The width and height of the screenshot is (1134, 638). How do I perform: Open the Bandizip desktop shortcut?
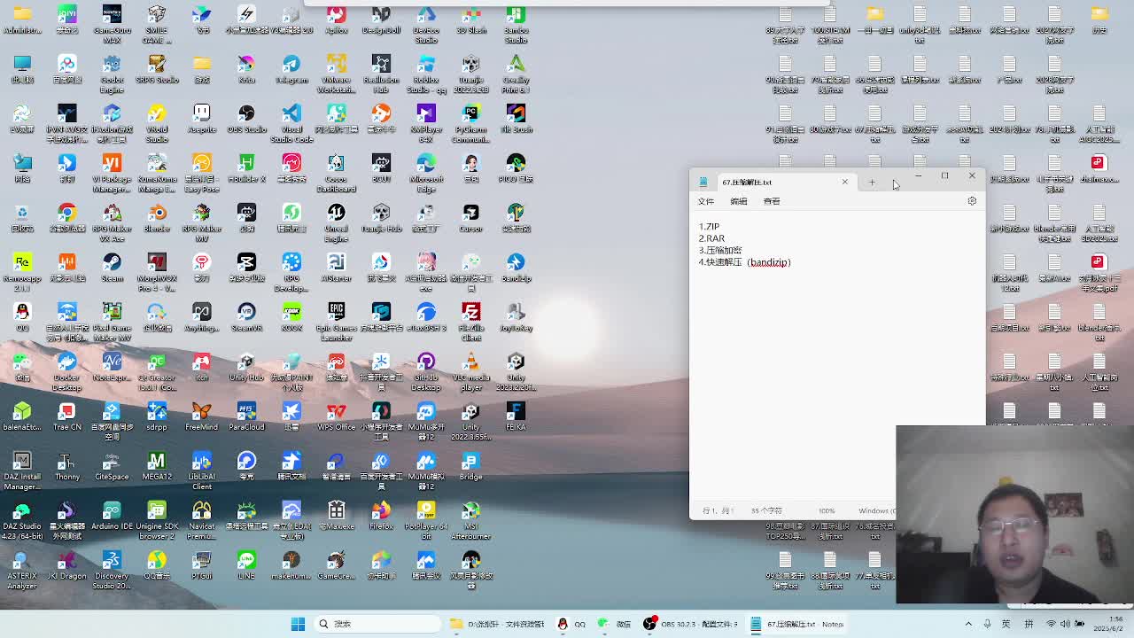(x=516, y=264)
